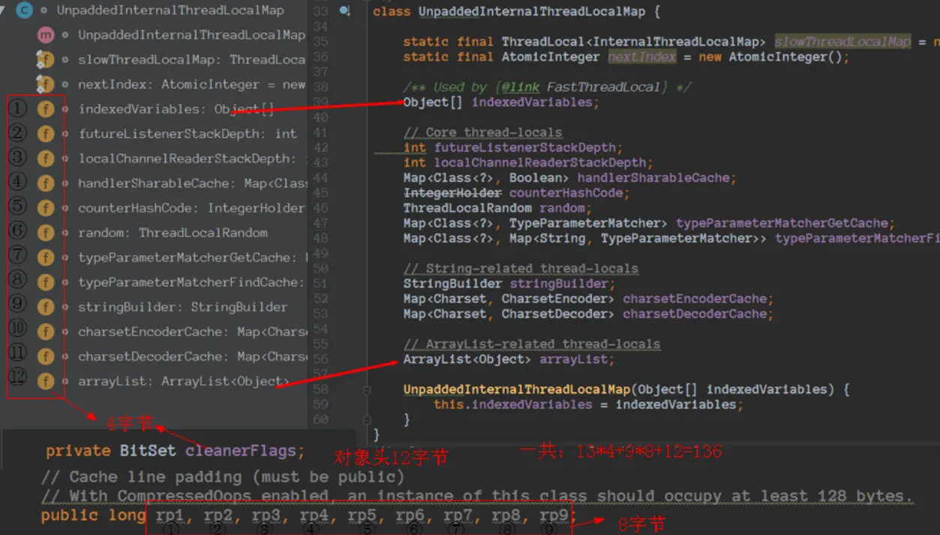Click charsetEncoderCache on editor line 52
940x535 pixels.
click(695, 299)
